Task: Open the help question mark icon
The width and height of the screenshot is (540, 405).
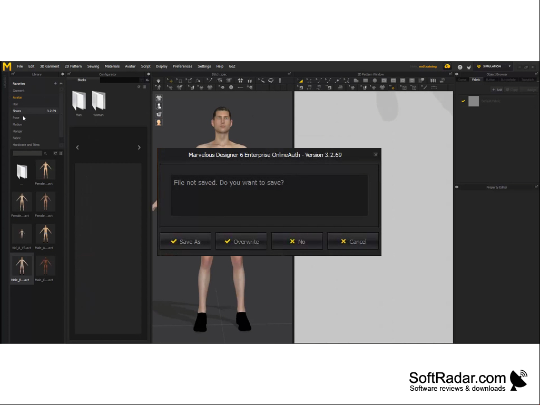Action: point(460,67)
